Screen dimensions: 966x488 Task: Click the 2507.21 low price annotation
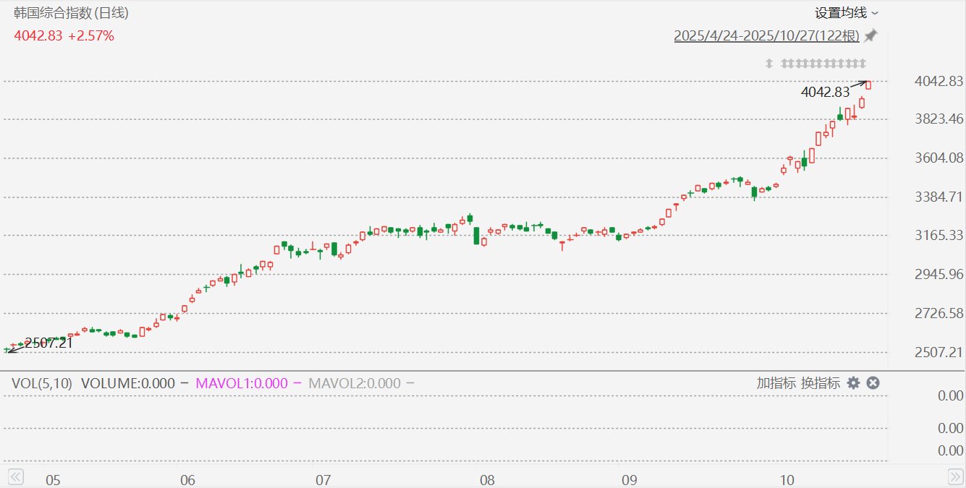[48, 343]
